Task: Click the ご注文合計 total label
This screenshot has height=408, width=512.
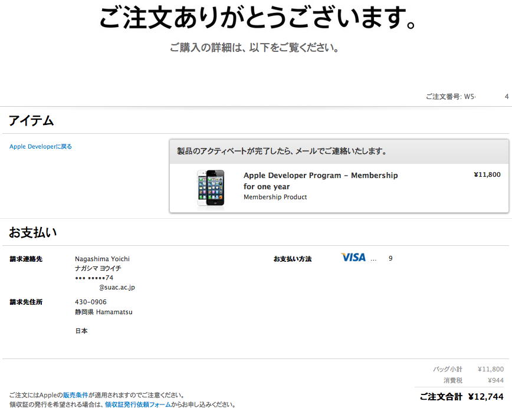Action: tap(441, 397)
